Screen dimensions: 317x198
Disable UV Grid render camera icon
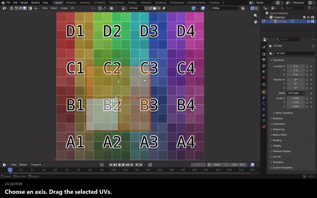point(313,21)
